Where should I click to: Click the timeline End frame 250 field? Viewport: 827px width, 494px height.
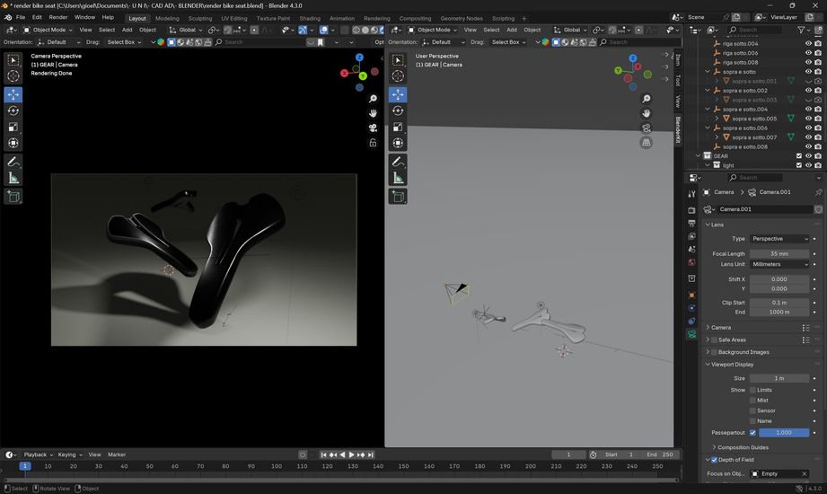(659, 454)
